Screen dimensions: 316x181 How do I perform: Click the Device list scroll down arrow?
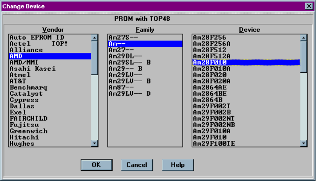pos(304,143)
